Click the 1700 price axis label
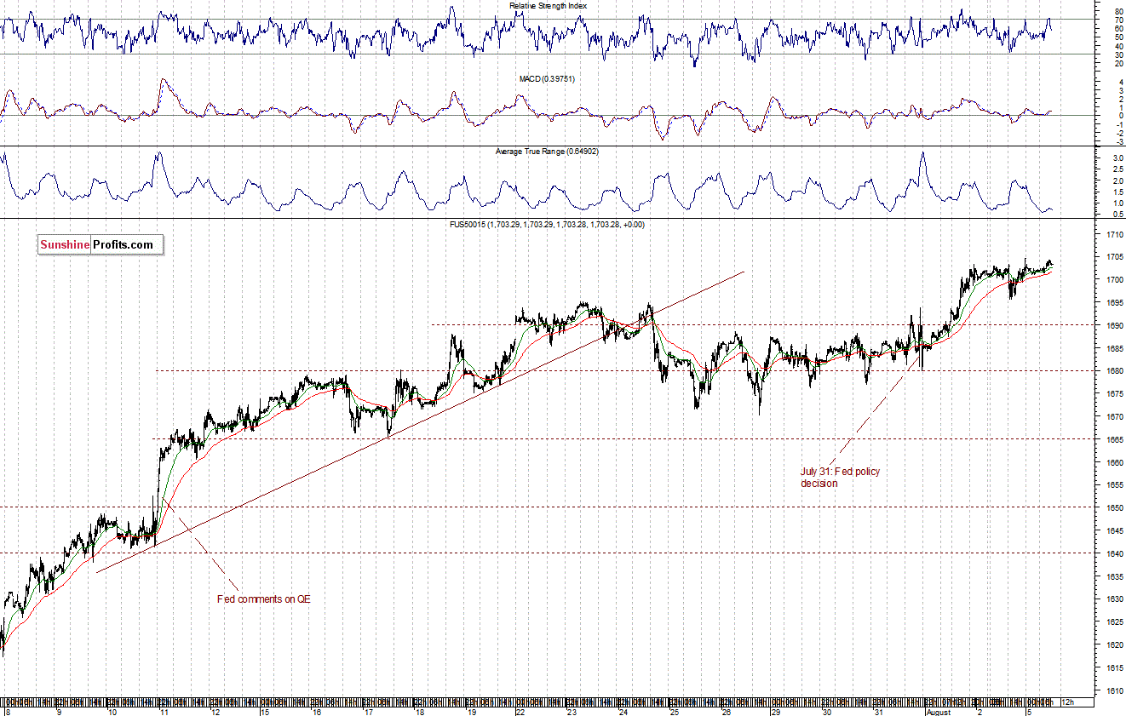The height and width of the screenshot is (716, 1126). point(1114,280)
